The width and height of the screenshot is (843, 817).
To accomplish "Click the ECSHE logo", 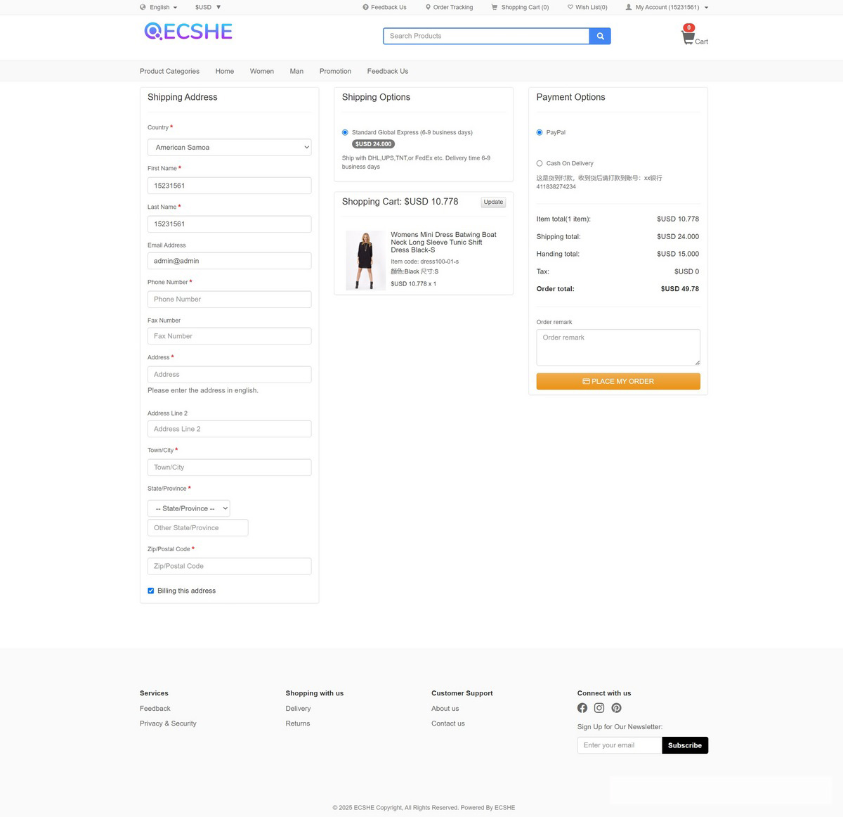I will click(188, 32).
